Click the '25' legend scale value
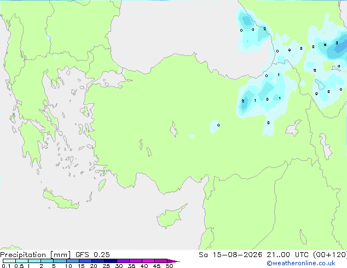Image resolution: width=347 pixels, height=268 pixels. coord(106,266)
